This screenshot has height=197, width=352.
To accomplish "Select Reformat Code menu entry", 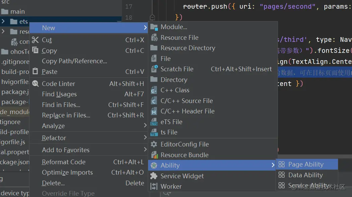I will click(x=89, y=162).
